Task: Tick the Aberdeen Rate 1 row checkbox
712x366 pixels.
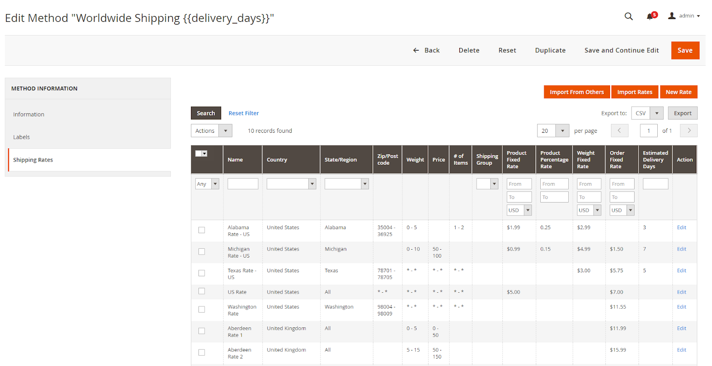Action: click(202, 331)
